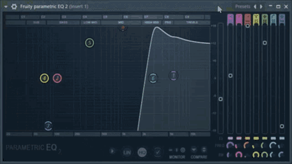292x164 pixels.
Task: Open band 2 magenta filter type selector
Action: point(239,19)
